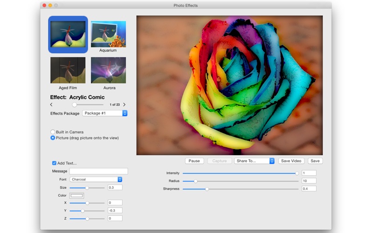Select the Picture source radio button
The width and height of the screenshot is (373, 233).
point(53,138)
